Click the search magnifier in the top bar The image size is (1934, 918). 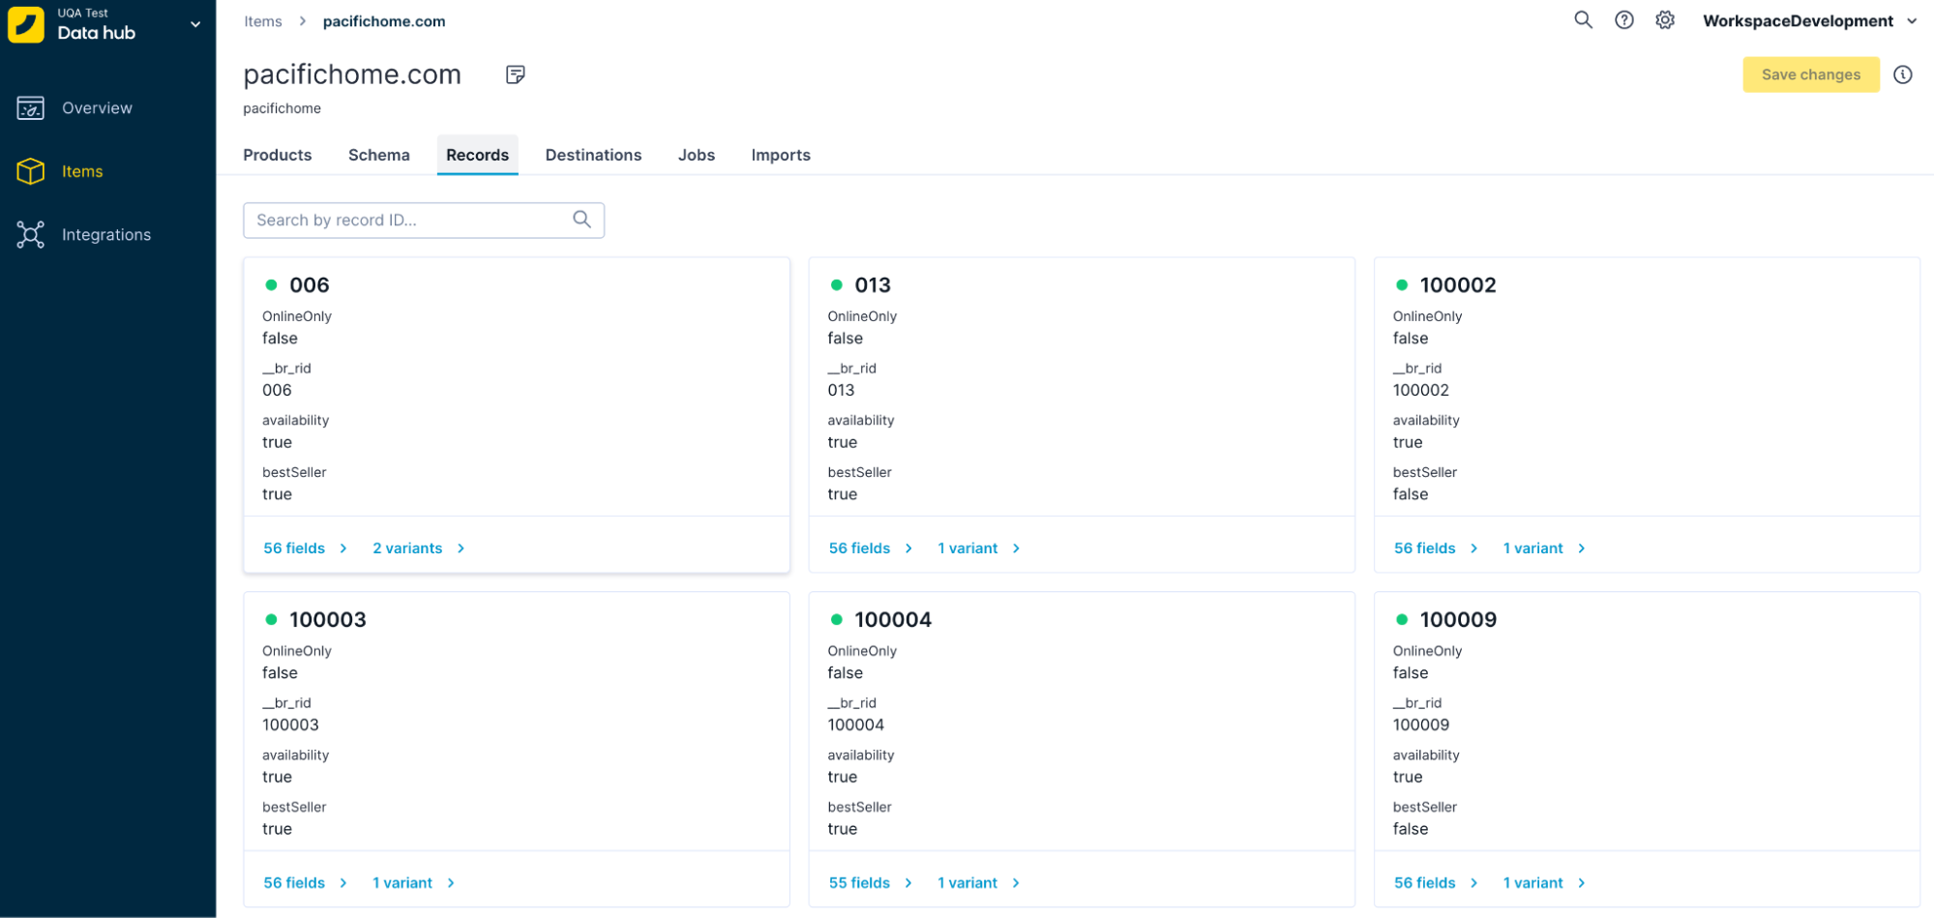pos(1583,19)
